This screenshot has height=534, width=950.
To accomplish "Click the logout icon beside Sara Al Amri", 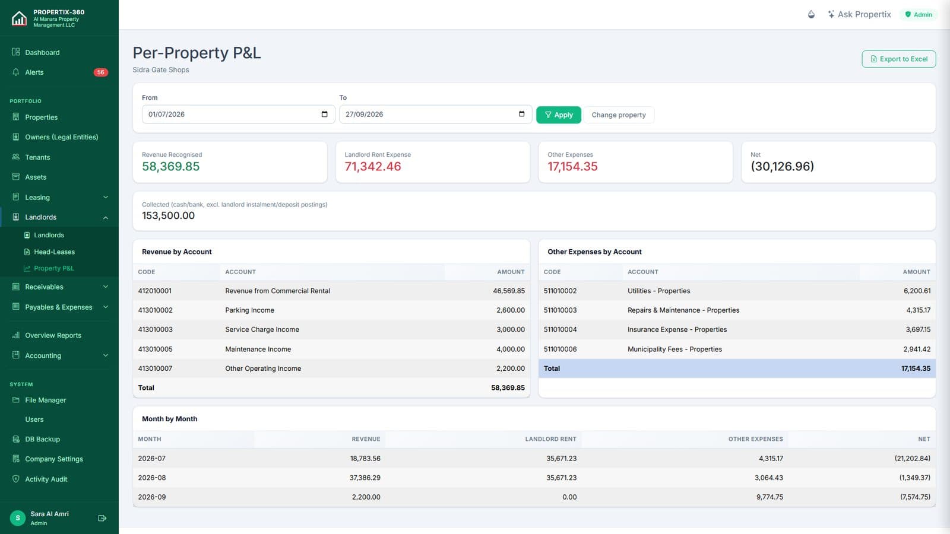I will coord(102,518).
